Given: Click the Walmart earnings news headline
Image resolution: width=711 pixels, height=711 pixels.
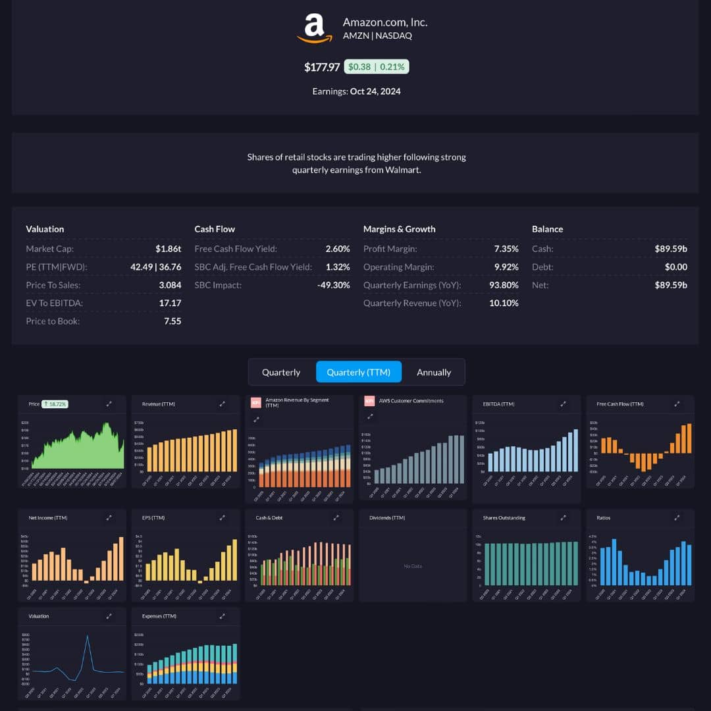Looking at the screenshot, I should [356, 163].
